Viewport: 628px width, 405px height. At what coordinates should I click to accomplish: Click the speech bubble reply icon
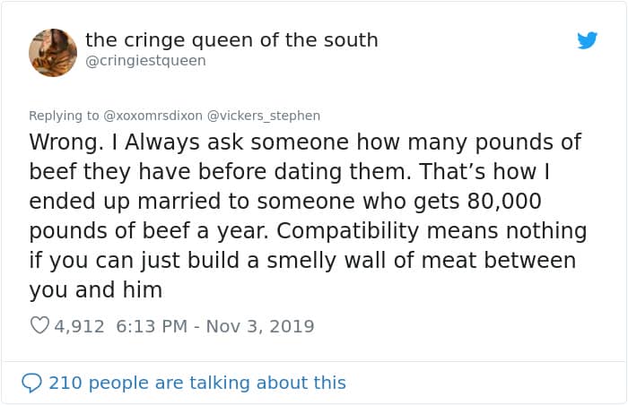pyautogui.click(x=32, y=383)
